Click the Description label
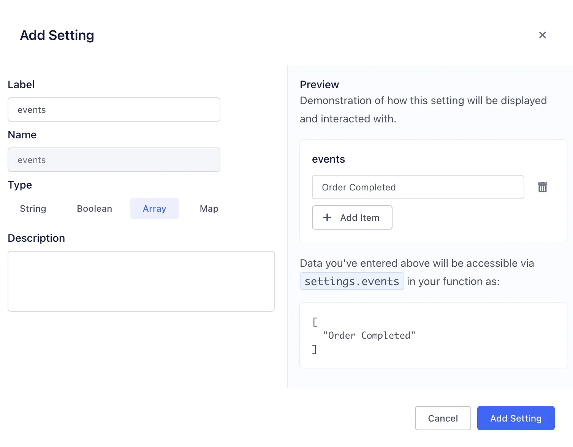This screenshot has width=573, height=447. [x=36, y=238]
